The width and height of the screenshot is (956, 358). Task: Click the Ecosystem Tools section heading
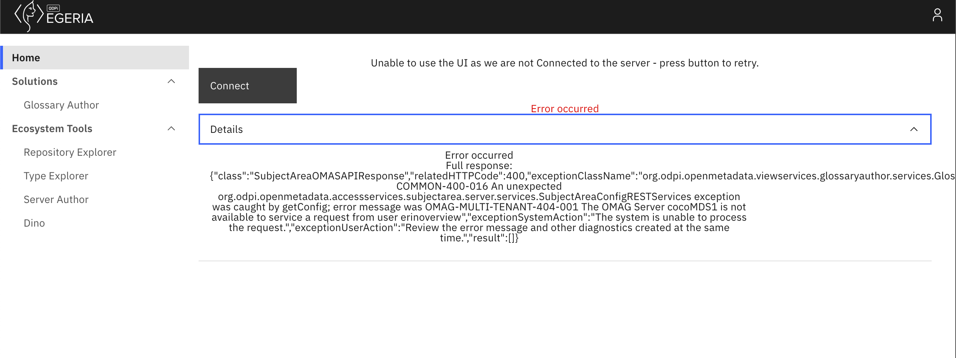point(52,128)
